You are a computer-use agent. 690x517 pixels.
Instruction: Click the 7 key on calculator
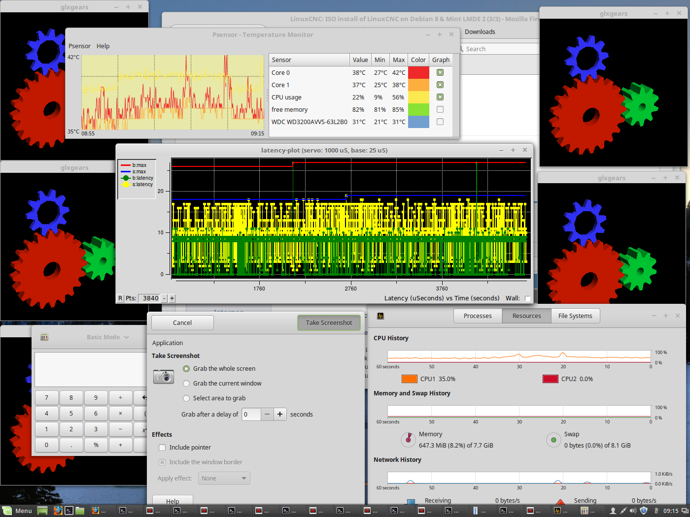pyautogui.click(x=46, y=398)
